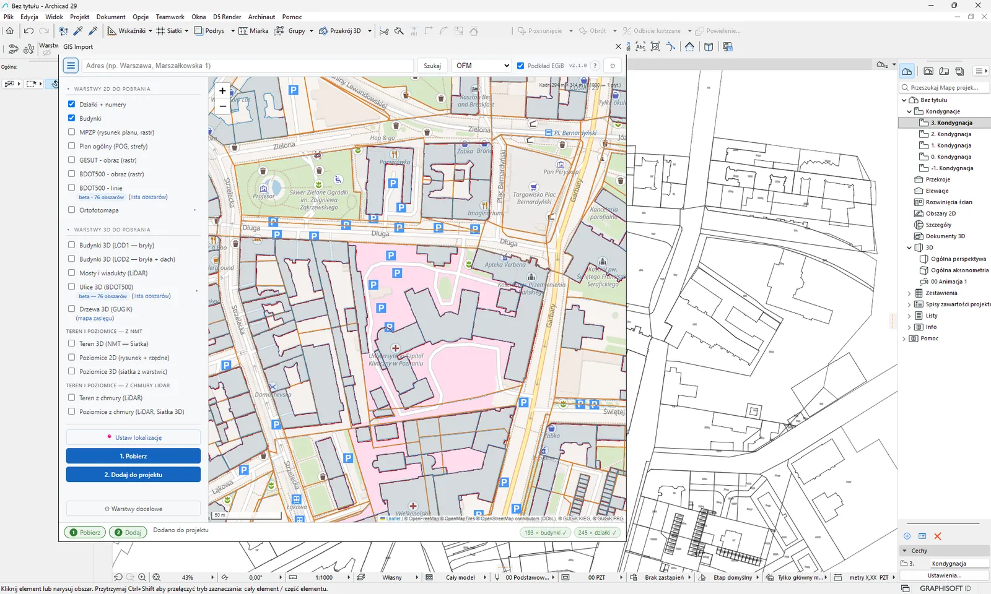Click the Abc text label tool icon
The width and height of the screenshot is (991, 594).
[640, 46]
